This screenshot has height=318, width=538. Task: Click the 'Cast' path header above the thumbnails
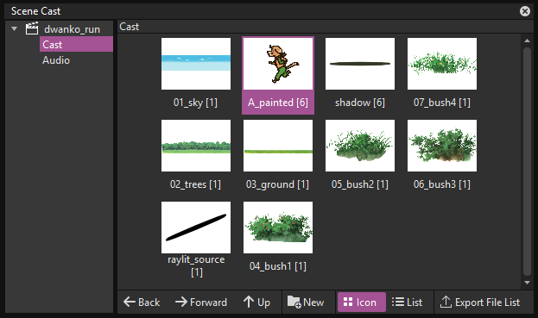click(x=129, y=27)
